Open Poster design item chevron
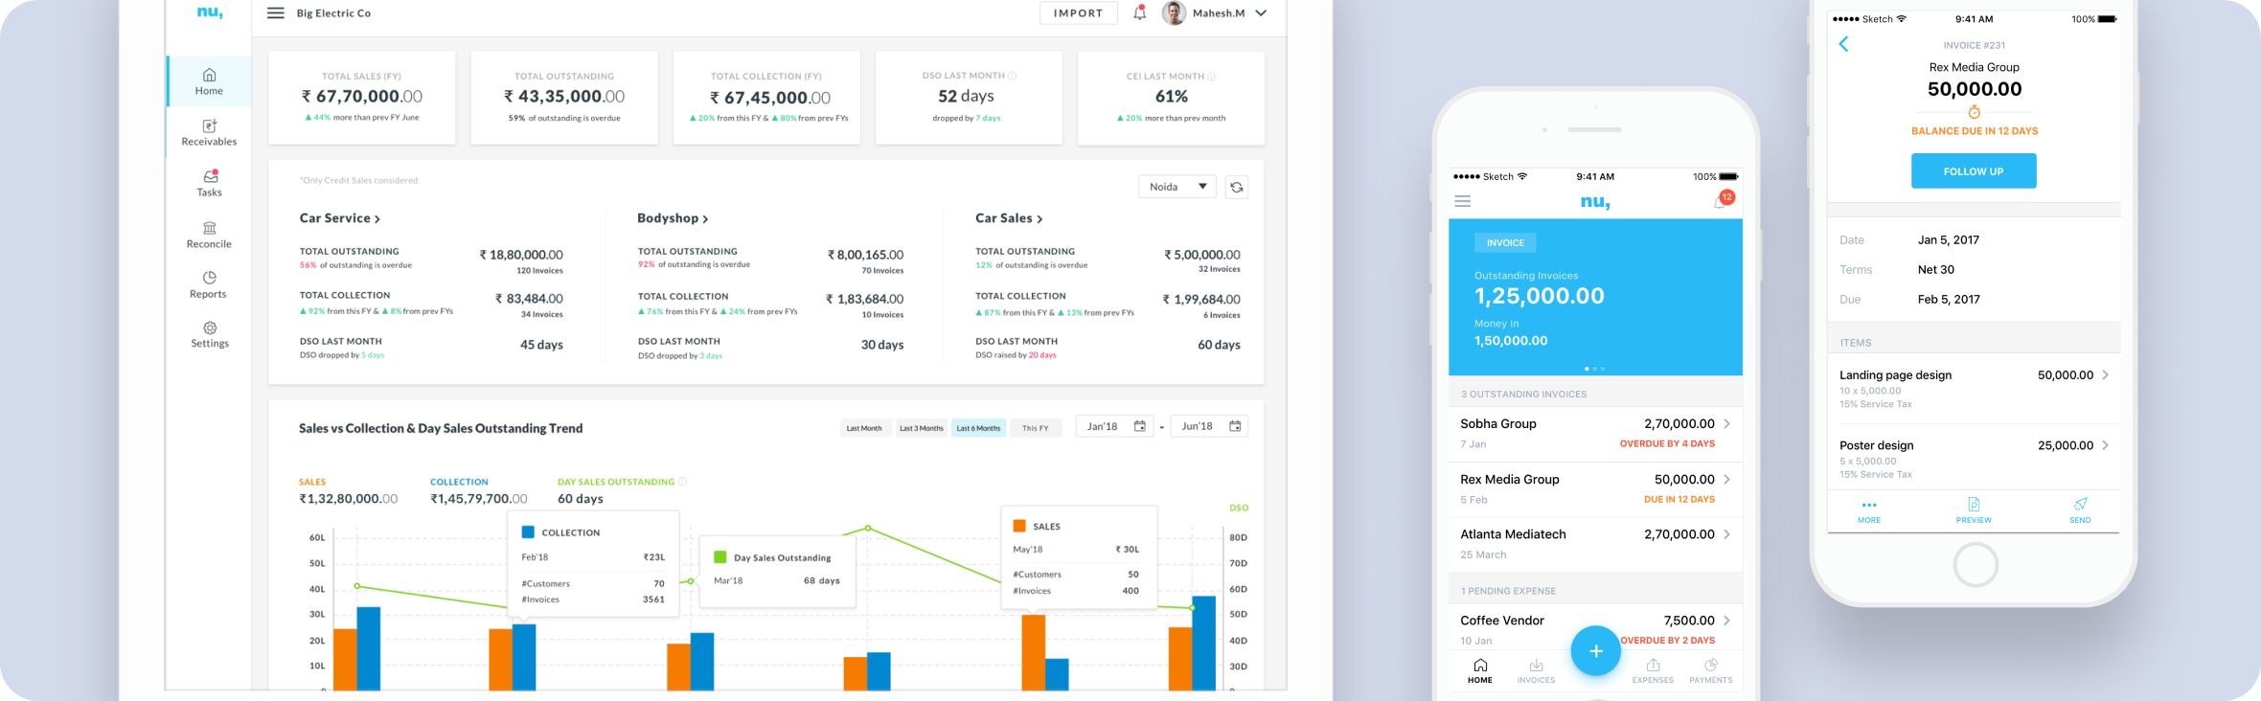This screenshot has width=2261, height=701. coord(2105,445)
